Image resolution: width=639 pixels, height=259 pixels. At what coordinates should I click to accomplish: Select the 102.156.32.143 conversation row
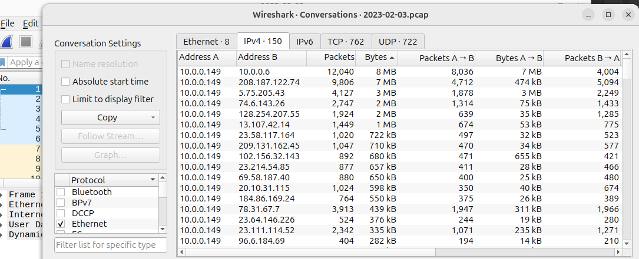coord(400,156)
